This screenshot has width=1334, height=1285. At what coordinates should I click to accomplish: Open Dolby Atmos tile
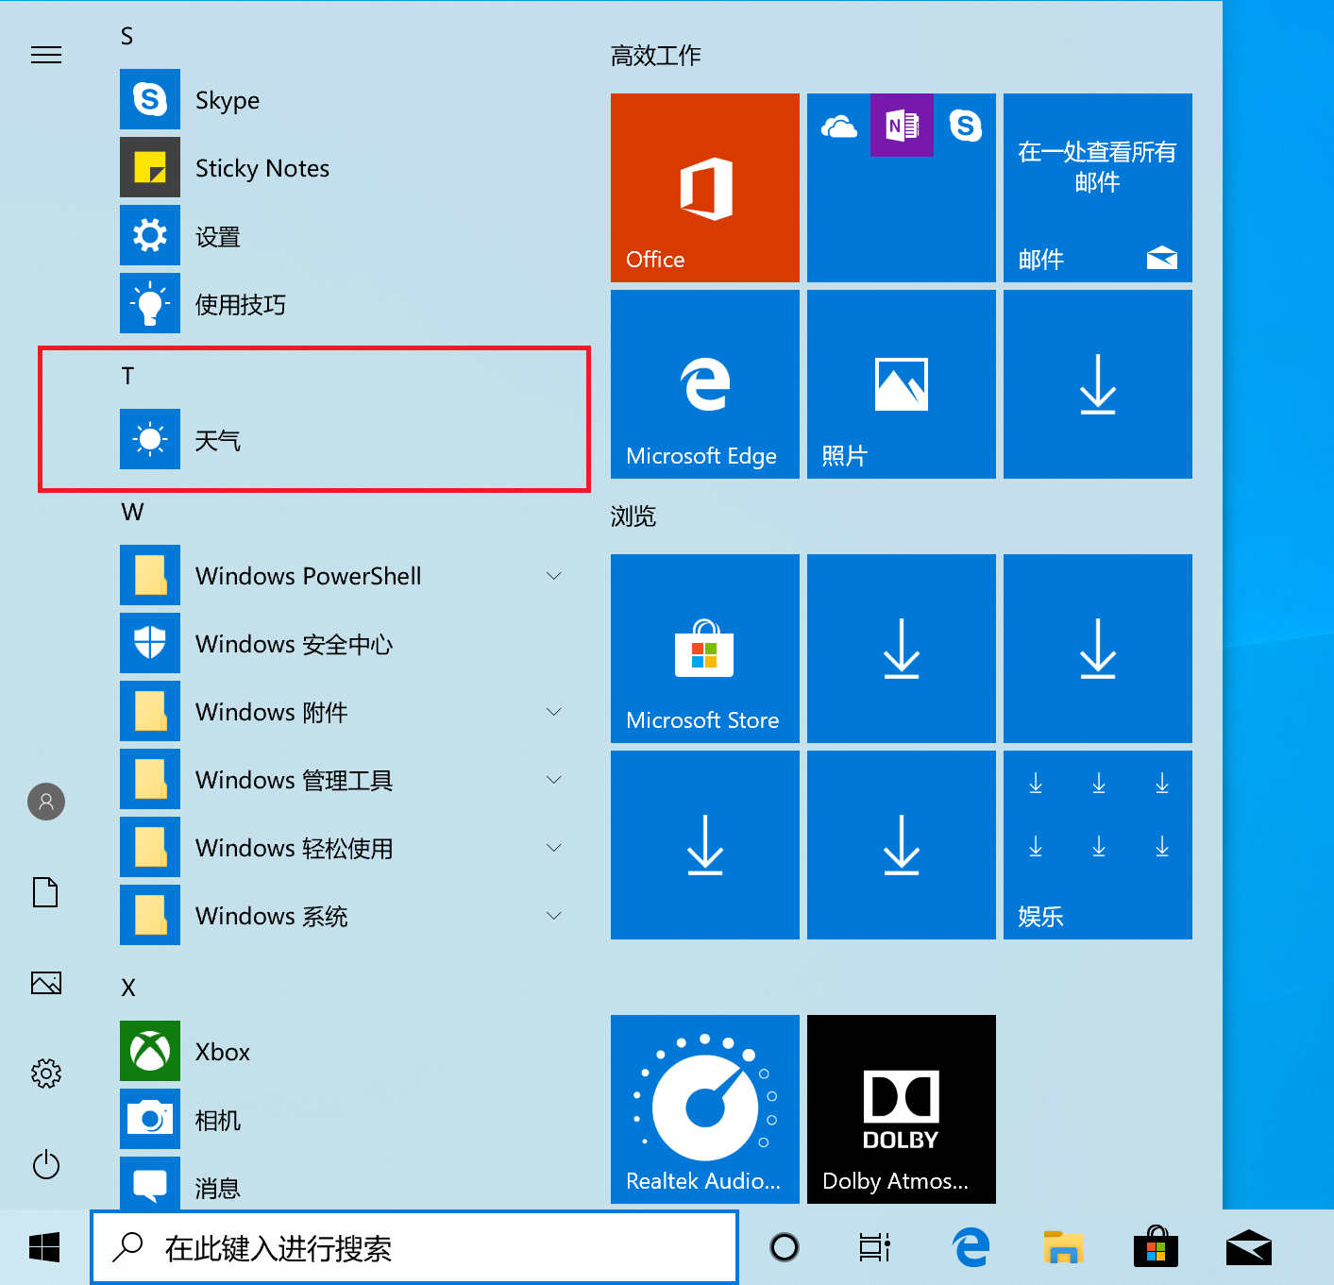coord(902,1109)
